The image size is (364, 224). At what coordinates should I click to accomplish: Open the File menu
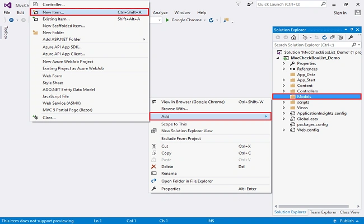[7, 12]
